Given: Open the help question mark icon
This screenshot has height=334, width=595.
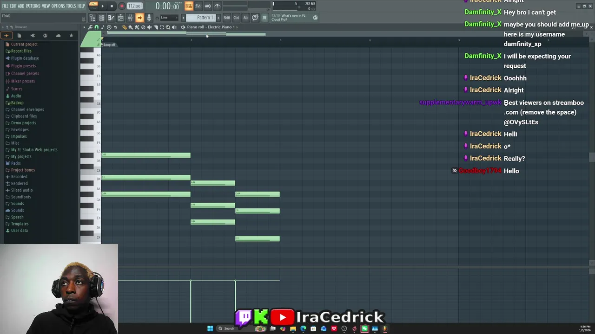Looking at the screenshot, I should (x=255, y=18).
